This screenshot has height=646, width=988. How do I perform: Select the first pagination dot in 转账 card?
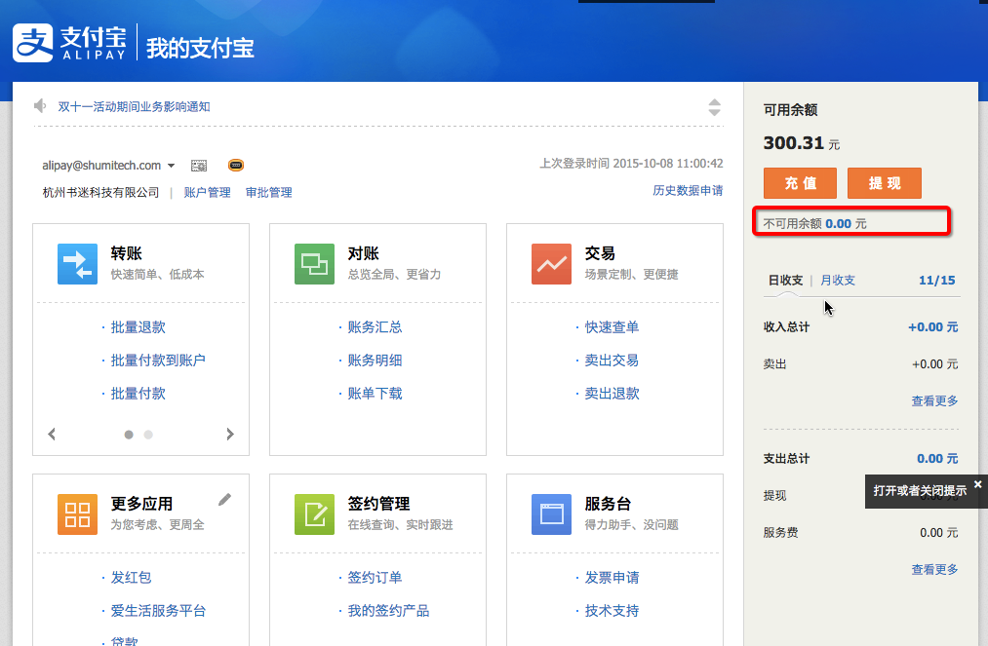129,435
